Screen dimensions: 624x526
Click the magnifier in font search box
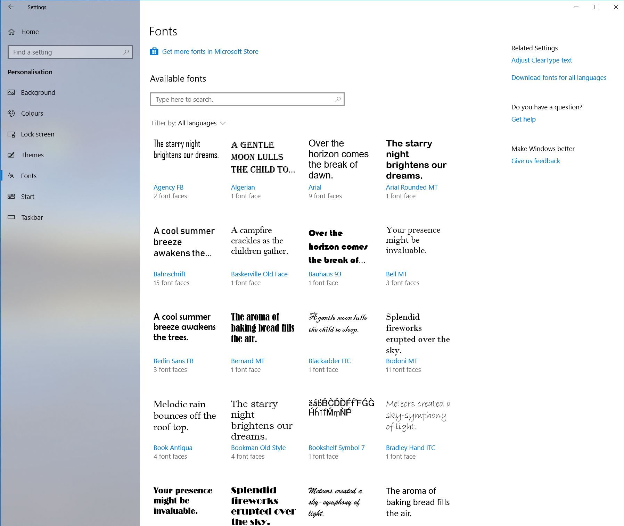[338, 99]
